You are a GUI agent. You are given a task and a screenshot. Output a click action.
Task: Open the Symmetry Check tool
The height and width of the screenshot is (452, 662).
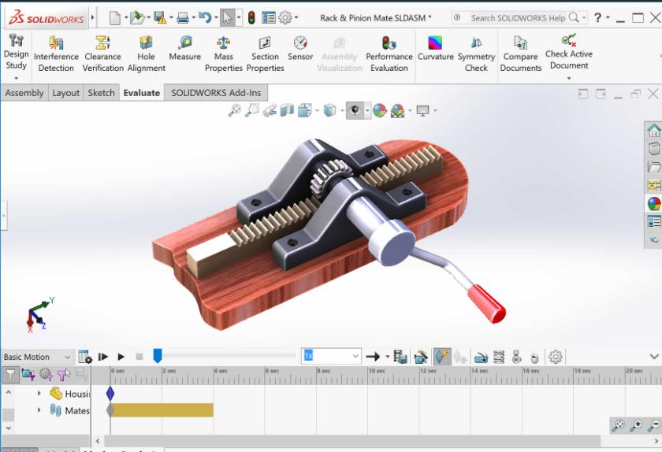(476, 54)
